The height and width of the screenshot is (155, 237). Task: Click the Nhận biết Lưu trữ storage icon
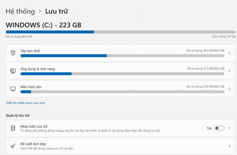13,128
